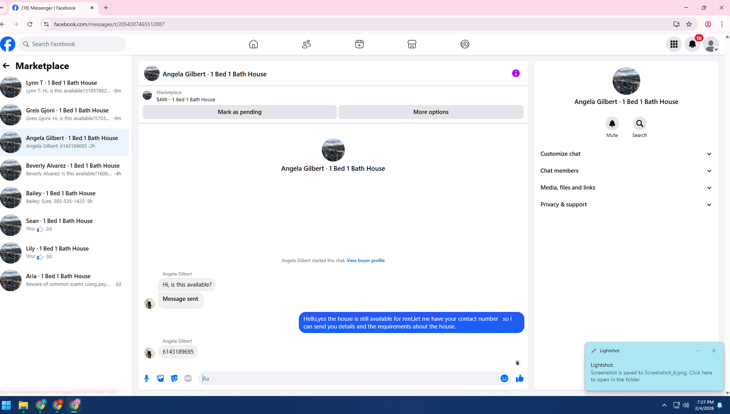Toggle conversation information purple icon
This screenshot has height=414, width=730.
pos(516,73)
